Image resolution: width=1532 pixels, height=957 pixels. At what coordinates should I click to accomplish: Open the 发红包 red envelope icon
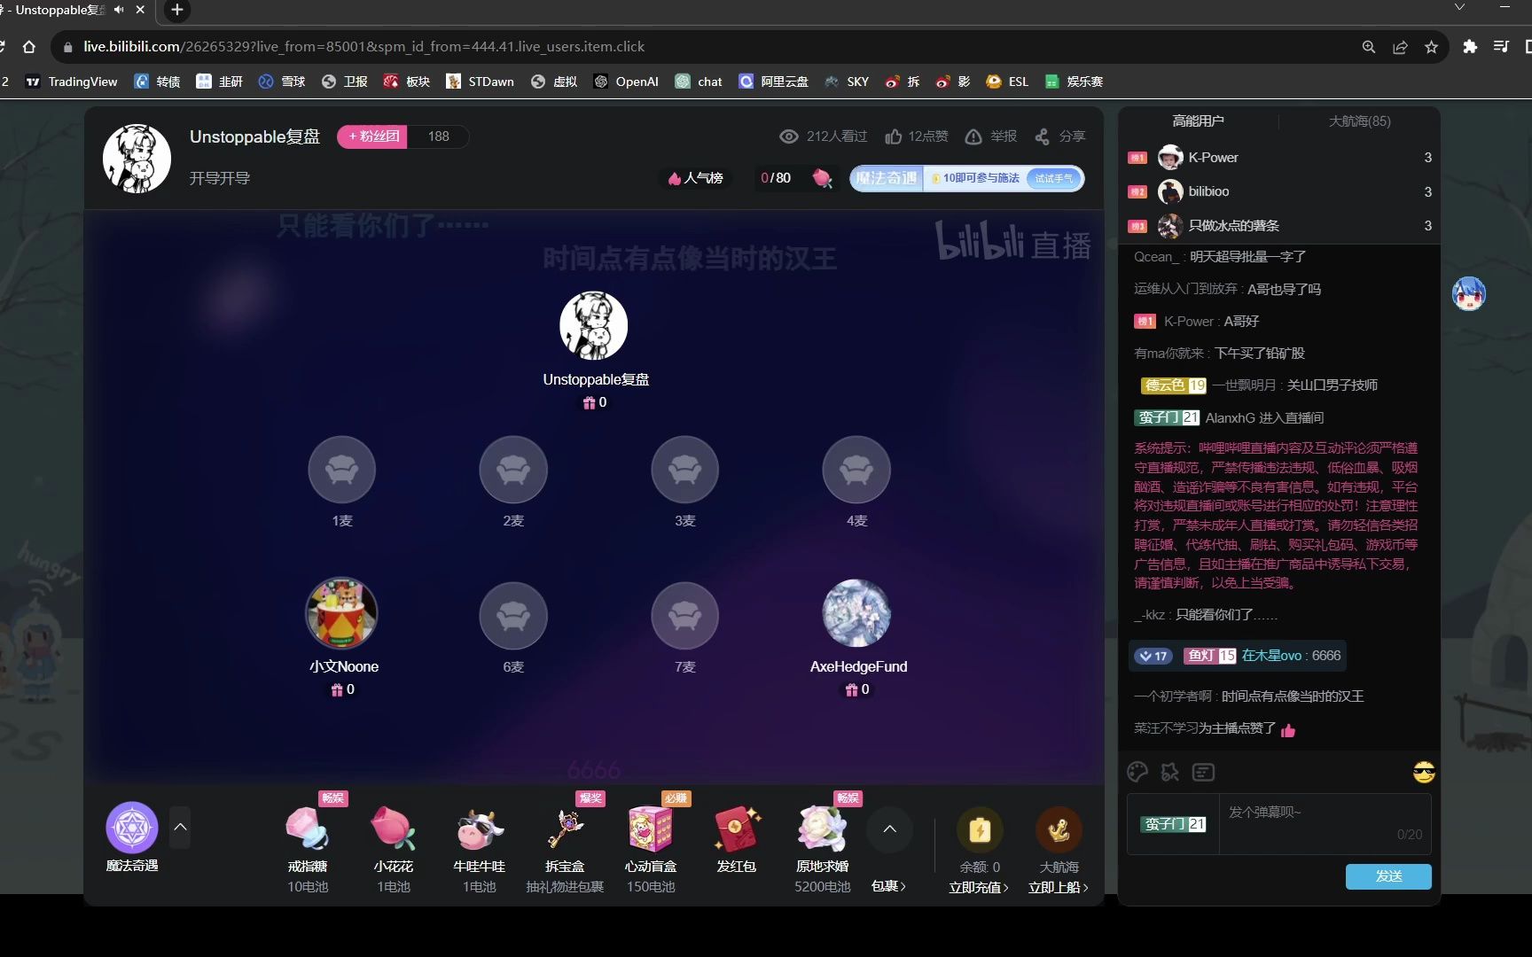pos(737,829)
